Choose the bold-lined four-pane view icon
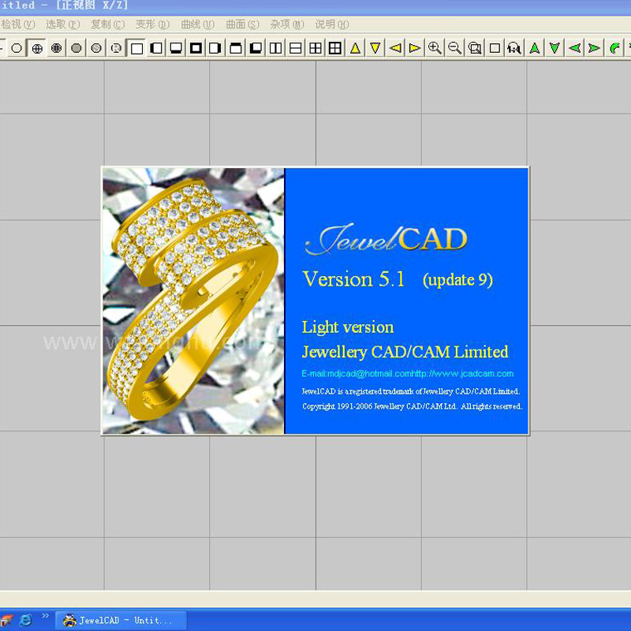The image size is (631, 631). [335, 48]
